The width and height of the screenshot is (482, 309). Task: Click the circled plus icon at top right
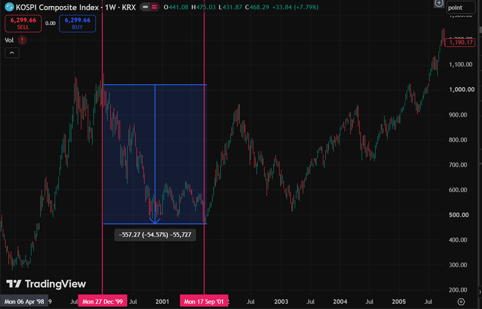click(x=438, y=3)
